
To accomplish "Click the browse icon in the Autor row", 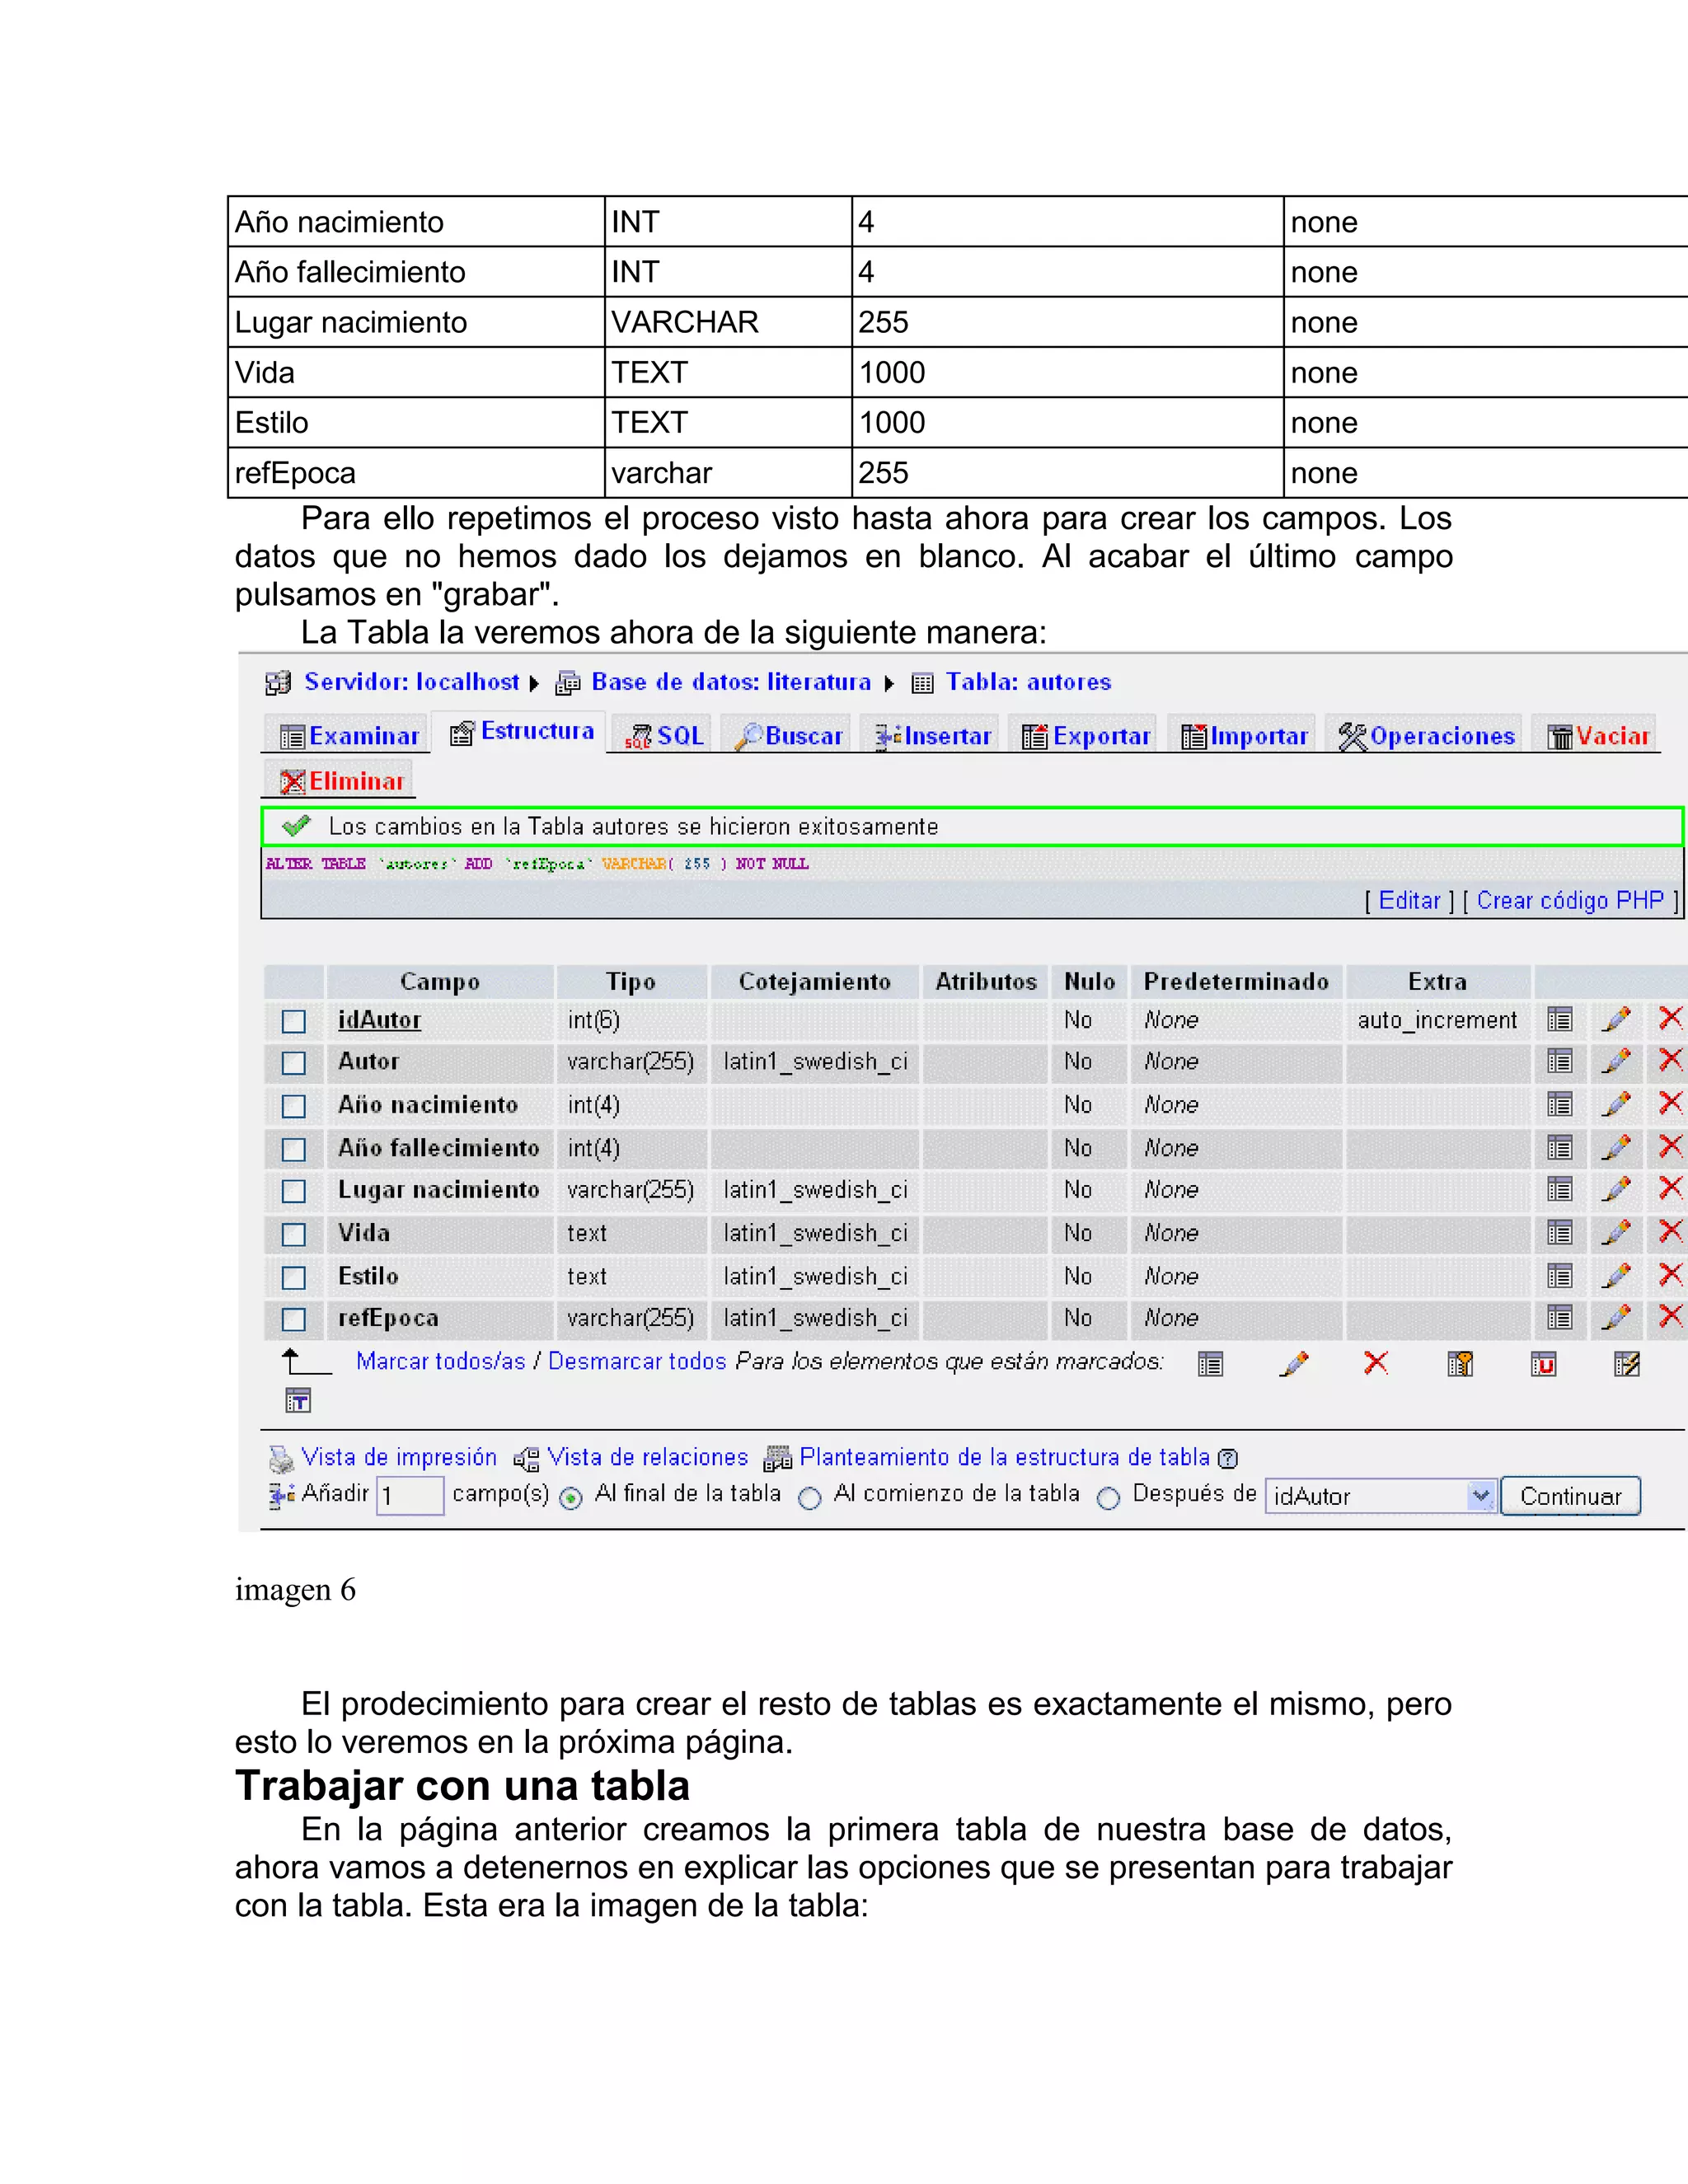I will point(1559,1061).
